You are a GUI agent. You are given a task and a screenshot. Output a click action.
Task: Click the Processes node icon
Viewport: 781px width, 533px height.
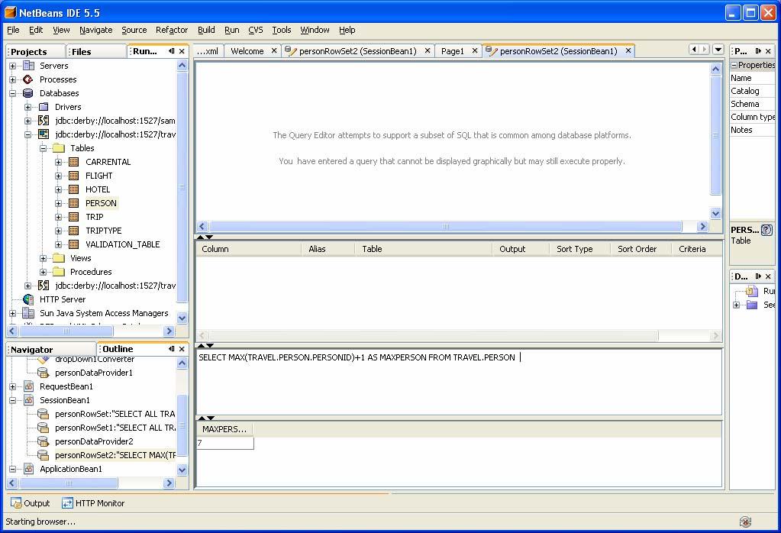point(28,79)
